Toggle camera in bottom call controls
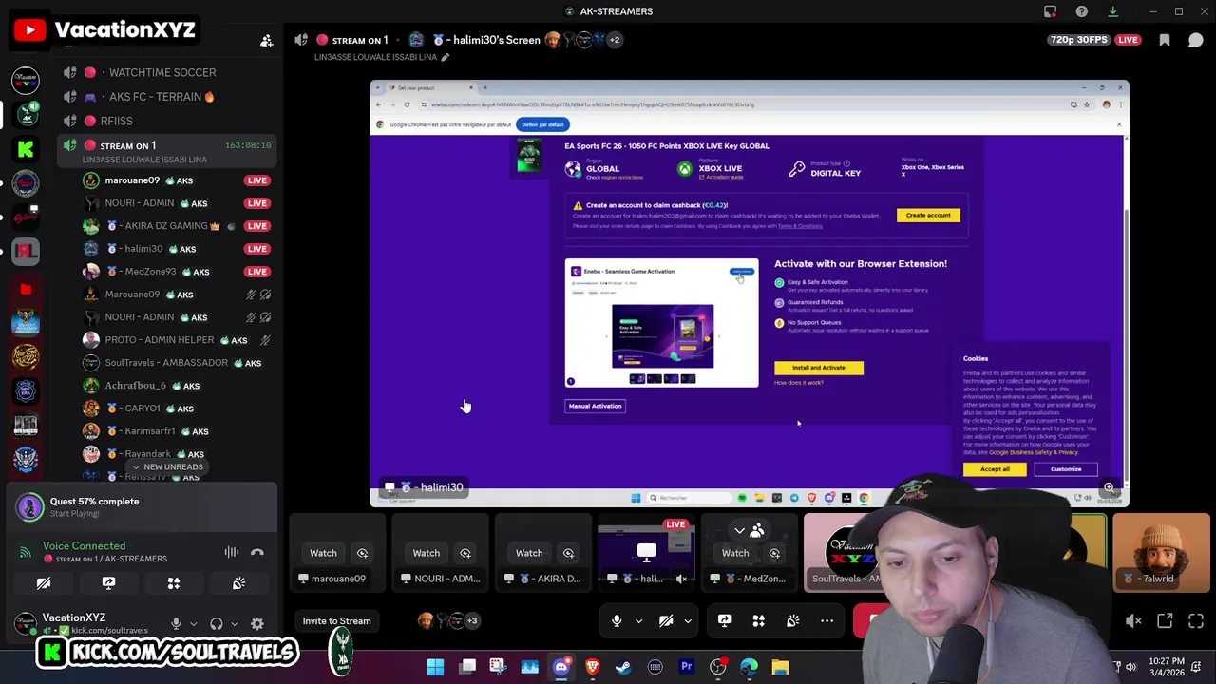Viewport: 1216px width, 684px height. [666, 621]
